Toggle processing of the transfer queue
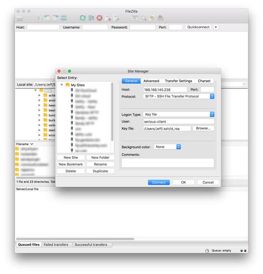Image resolution: width=263 pixels, height=274 pixels. (91, 18)
